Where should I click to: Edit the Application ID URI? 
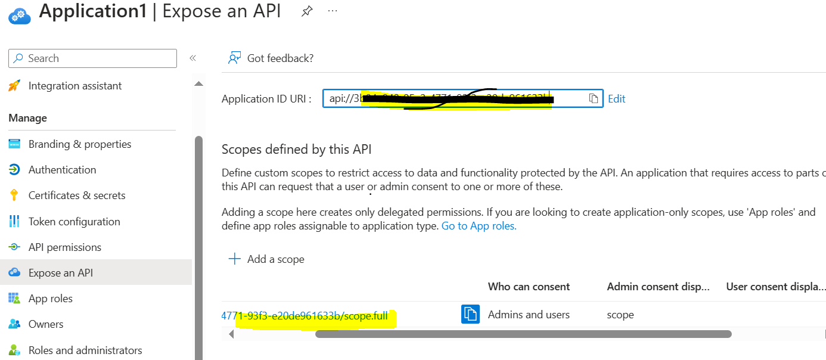tap(617, 98)
